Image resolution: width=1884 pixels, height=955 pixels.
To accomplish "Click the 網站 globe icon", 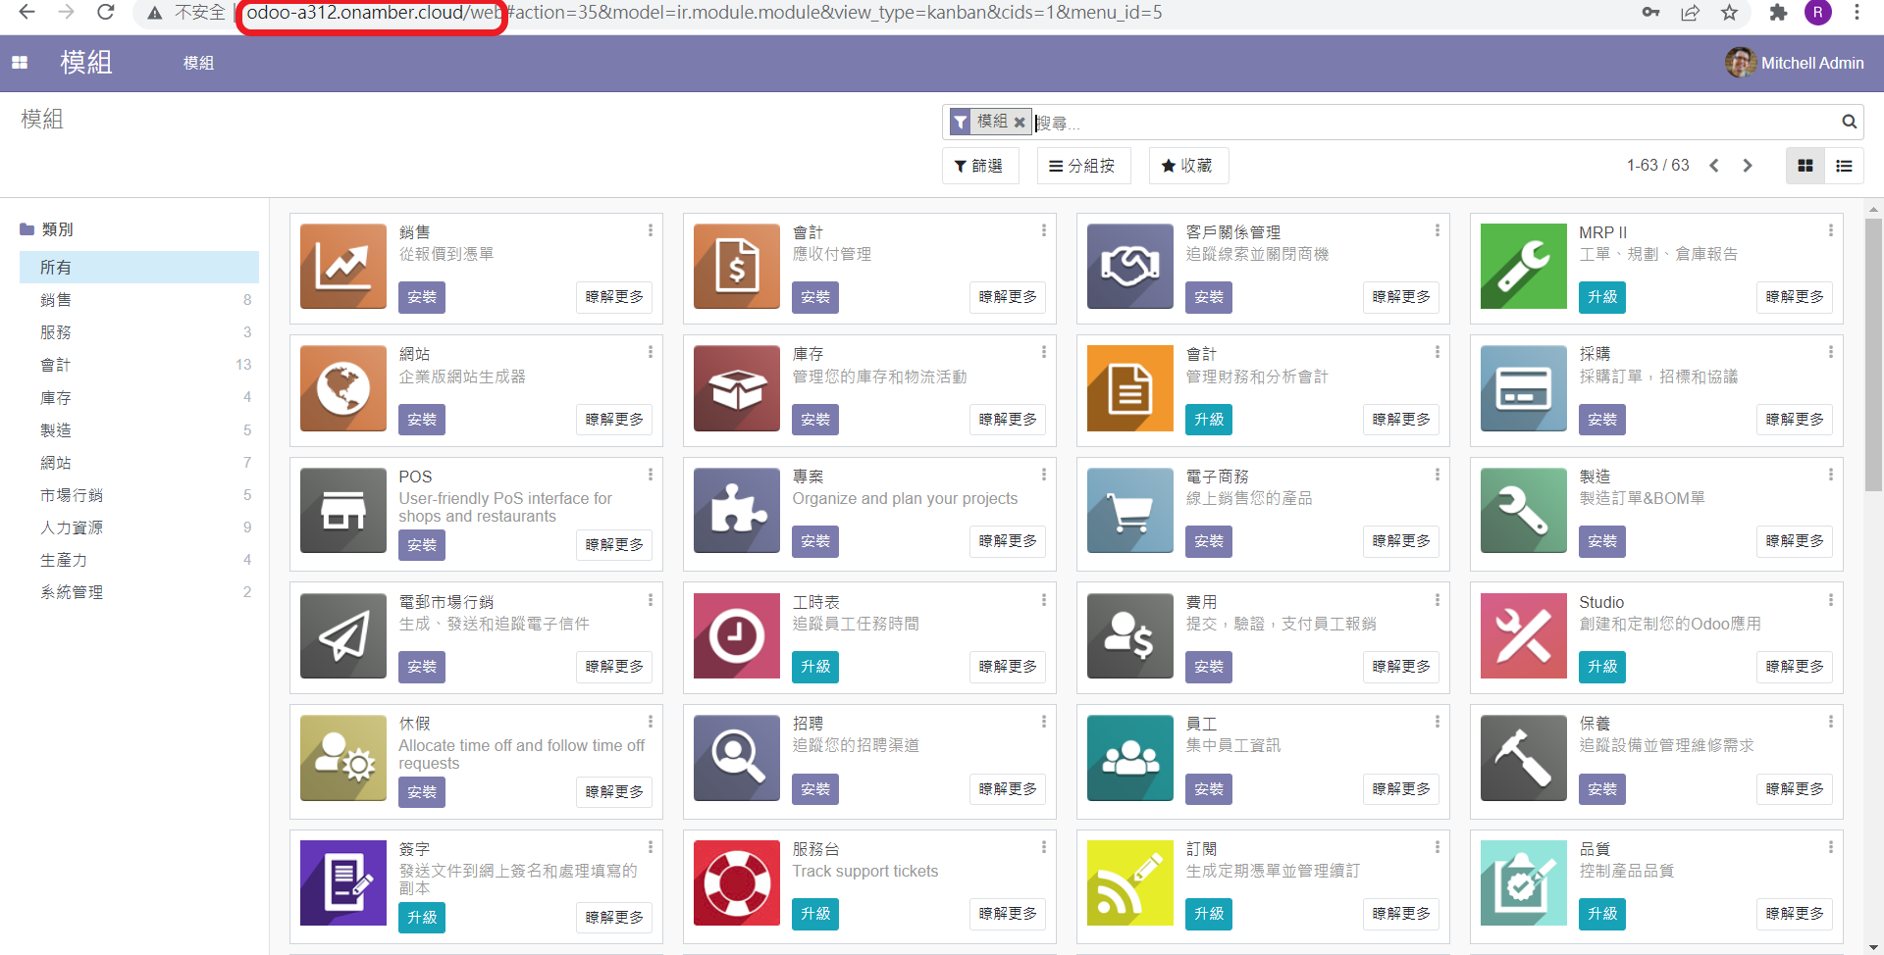I will pos(342,388).
